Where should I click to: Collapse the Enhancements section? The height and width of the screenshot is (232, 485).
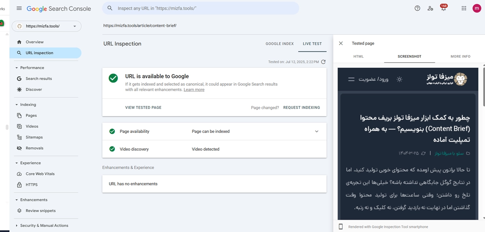point(17,200)
